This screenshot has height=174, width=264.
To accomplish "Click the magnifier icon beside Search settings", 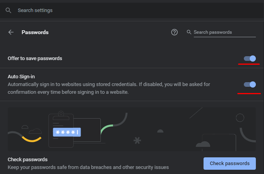I will point(8,10).
